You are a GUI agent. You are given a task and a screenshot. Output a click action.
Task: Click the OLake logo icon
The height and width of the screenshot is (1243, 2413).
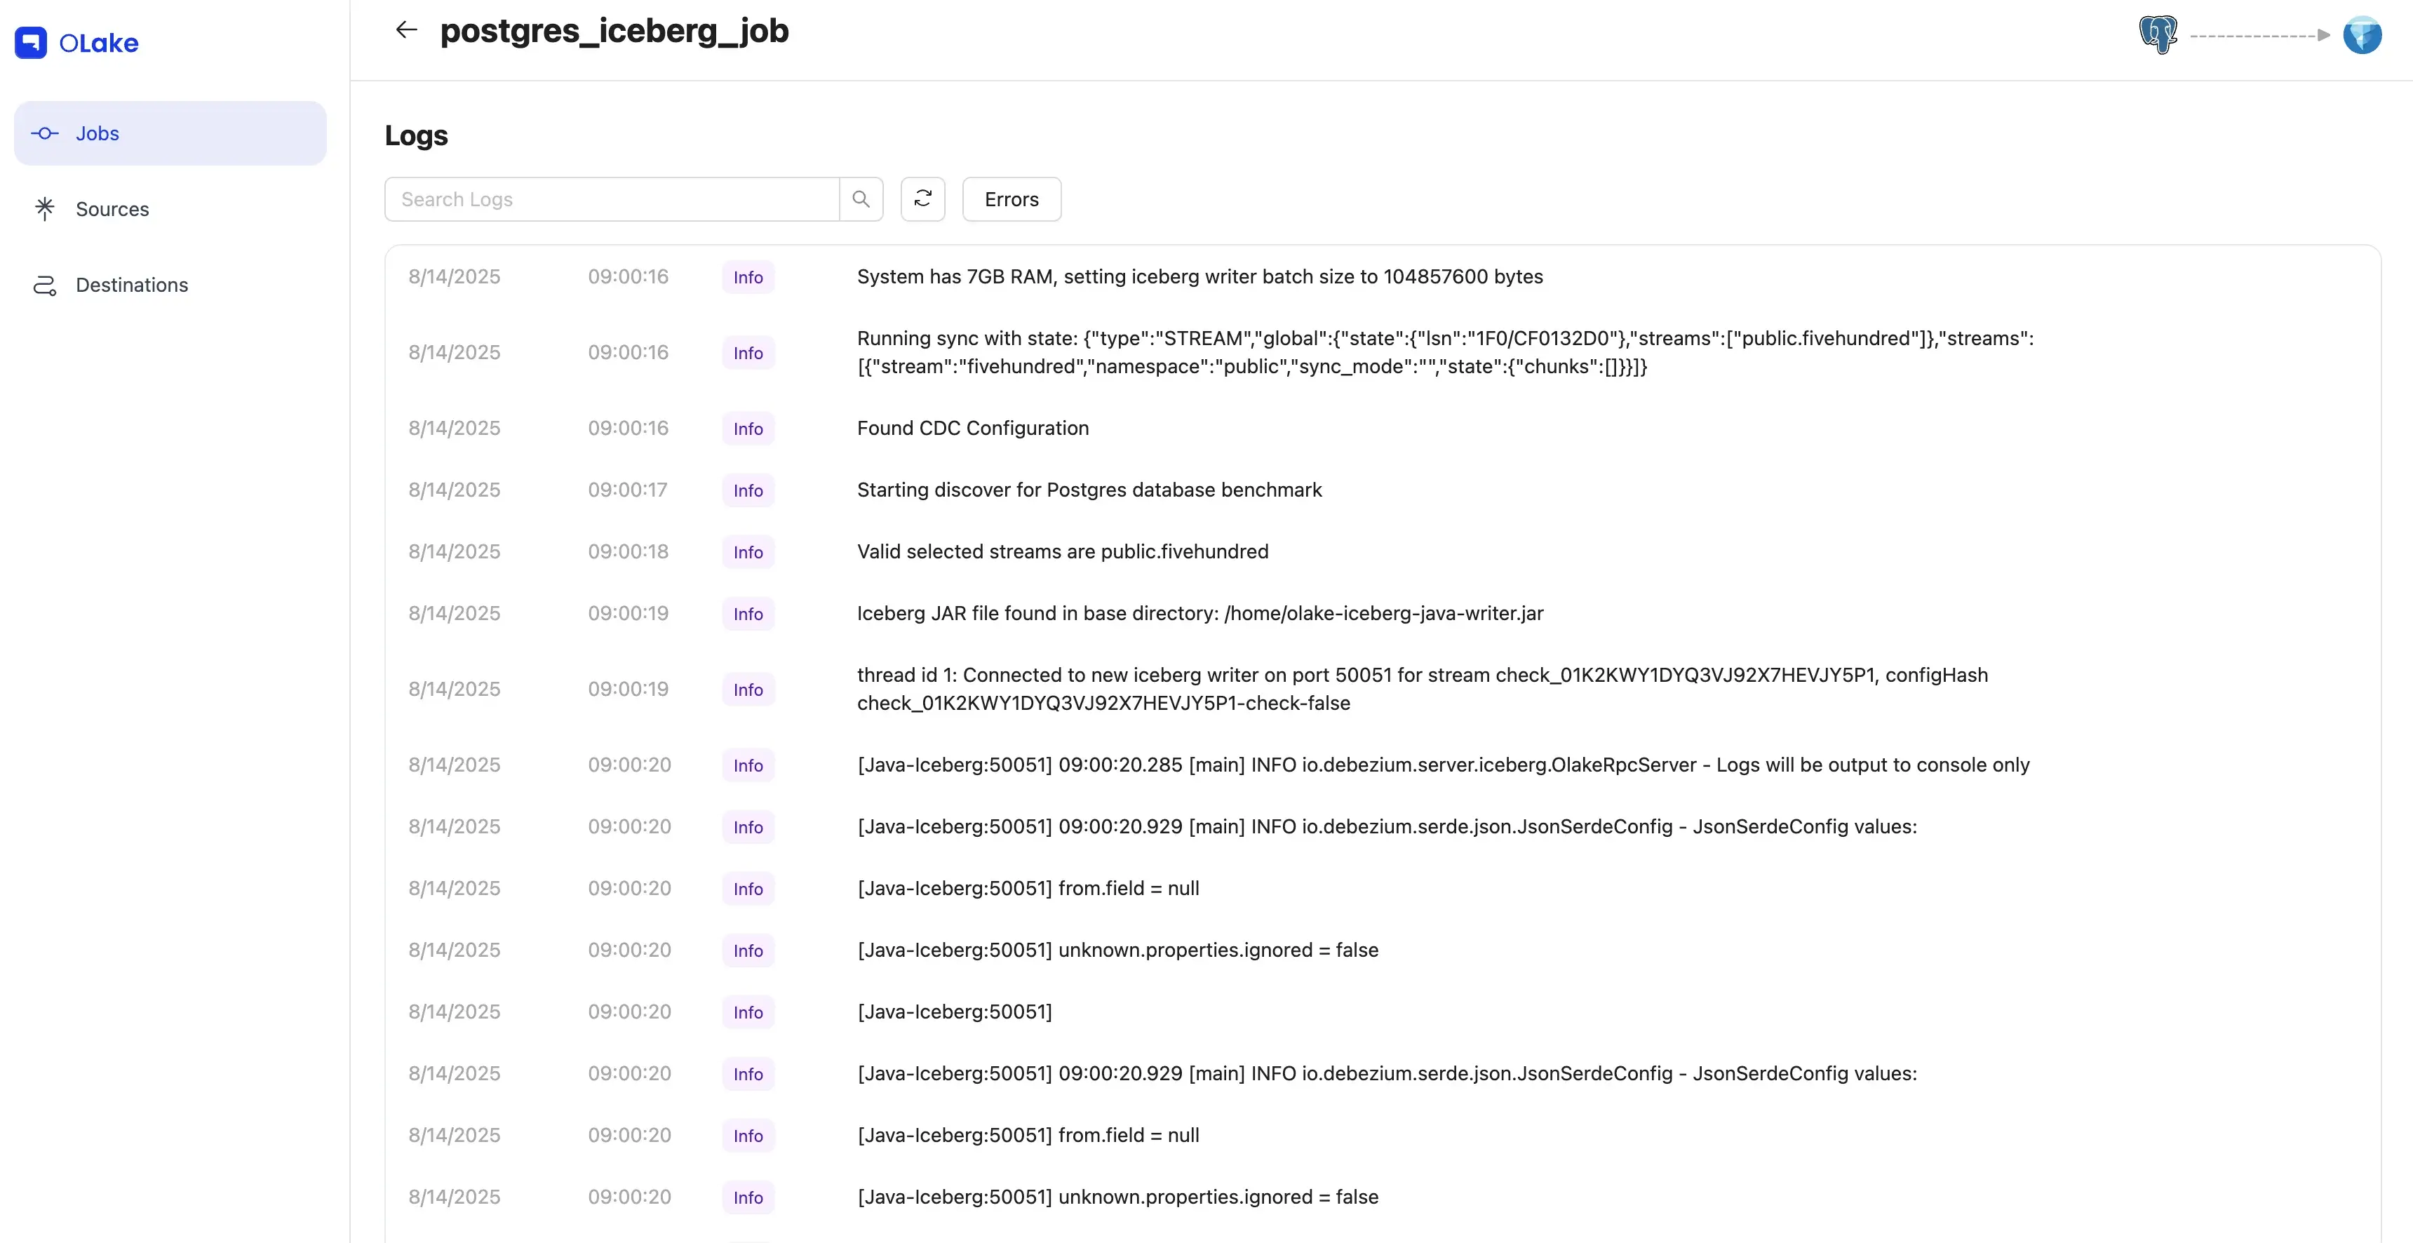pyautogui.click(x=31, y=42)
